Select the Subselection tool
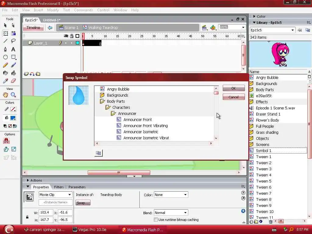312x234 pixels. point(13,25)
